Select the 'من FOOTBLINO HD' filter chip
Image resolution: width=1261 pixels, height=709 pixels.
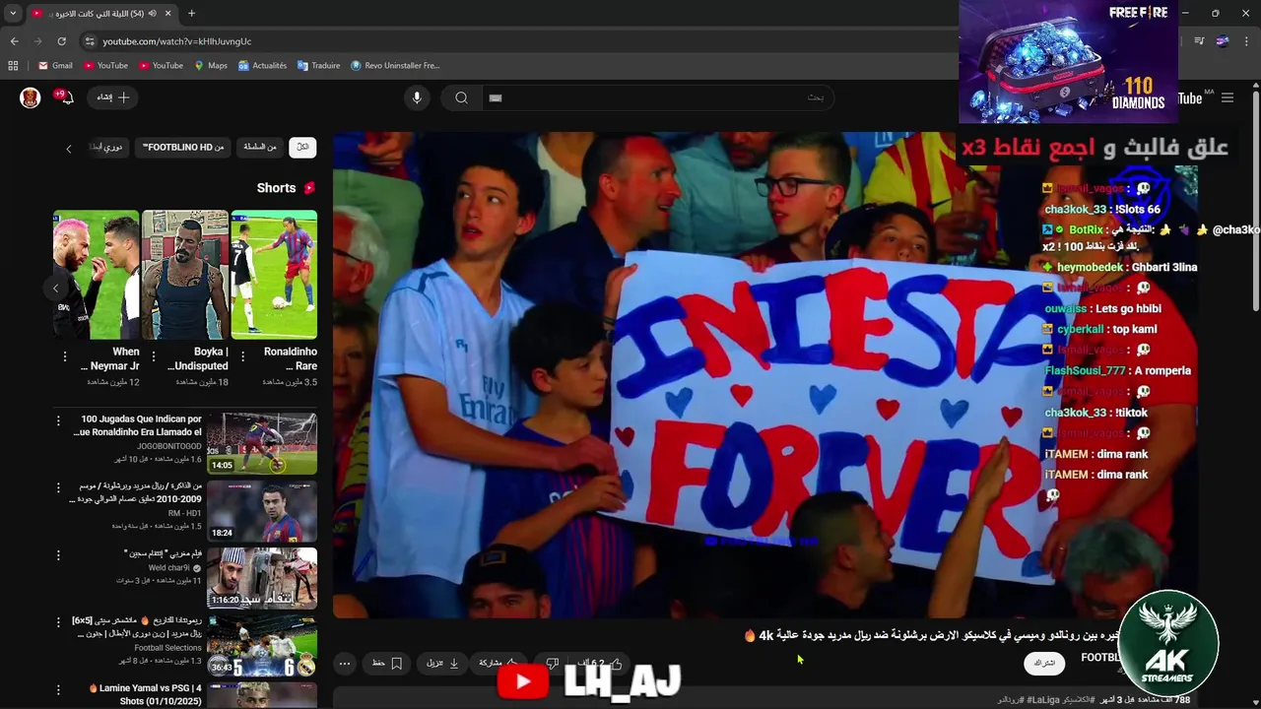tap(183, 147)
